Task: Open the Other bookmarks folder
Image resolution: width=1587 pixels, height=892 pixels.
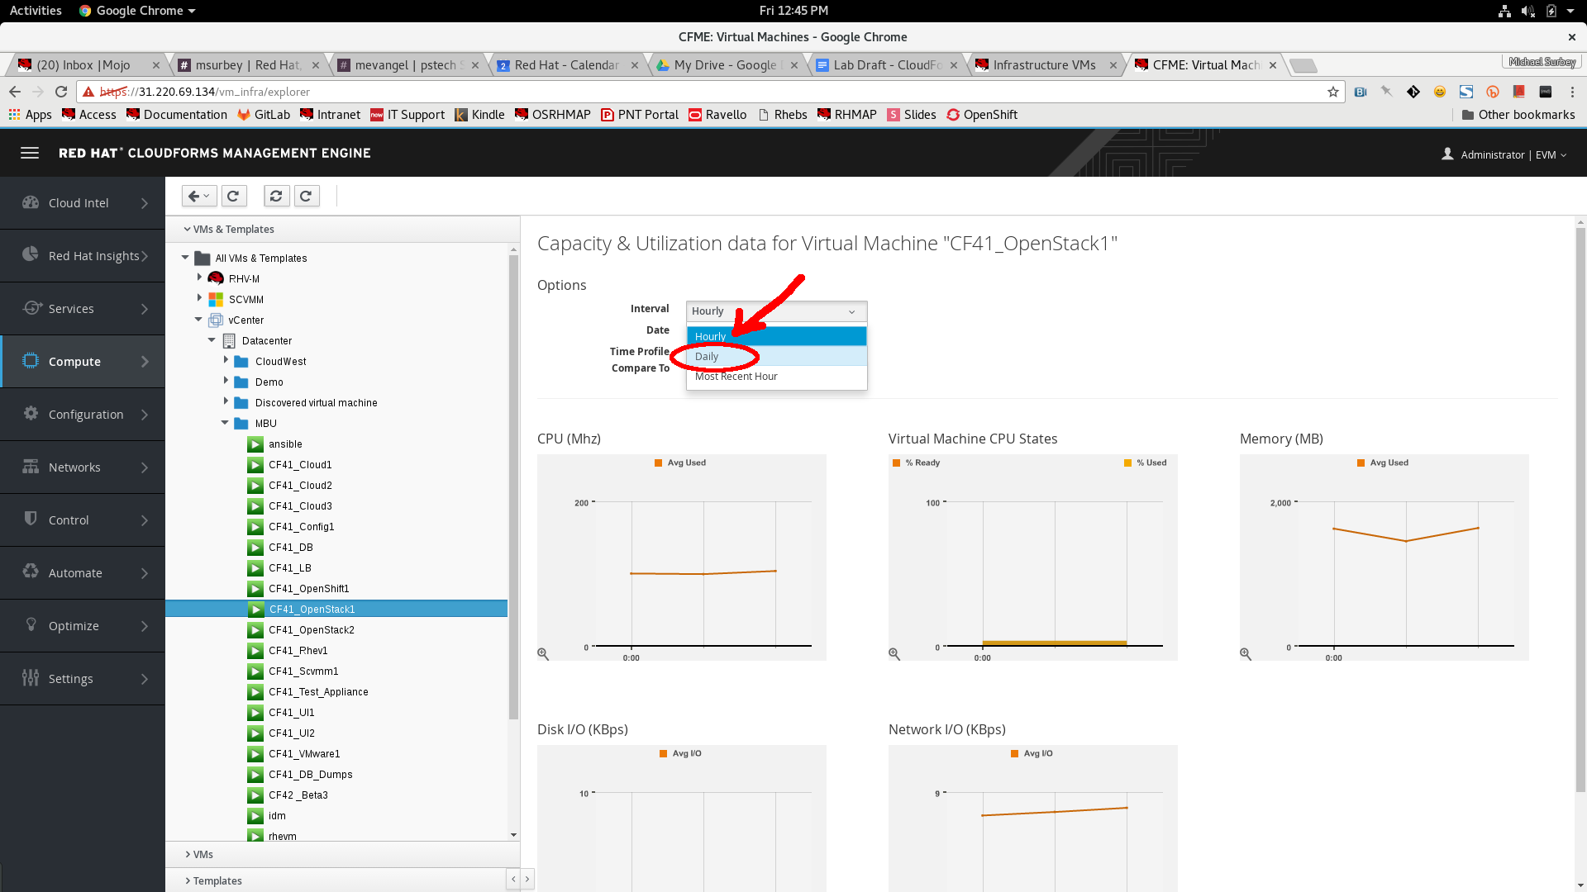Action: [x=1518, y=115]
